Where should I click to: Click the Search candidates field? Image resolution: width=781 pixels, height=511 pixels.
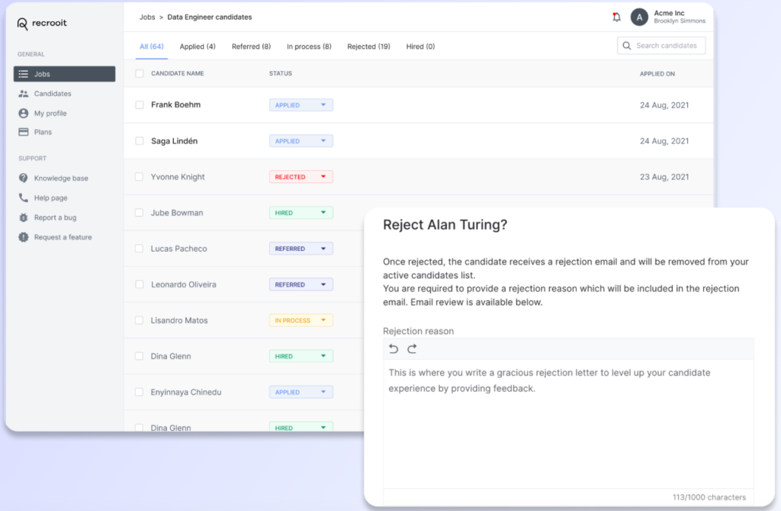point(665,46)
